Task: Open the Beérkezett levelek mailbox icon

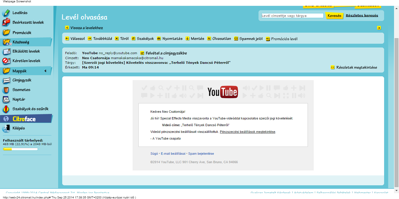Action: pyautogui.click(x=6, y=22)
